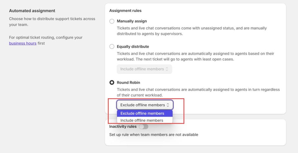298x153 pixels.
Task: Click the chevron icon on the disabled selector
Action: point(167,69)
